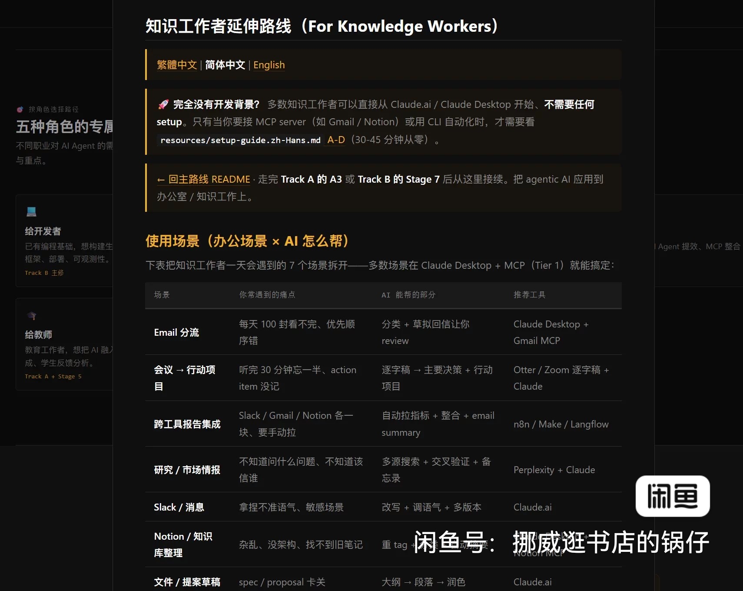
Task: Click the resources/setup-guide.zh-Hans.md code path
Action: coord(240,140)
